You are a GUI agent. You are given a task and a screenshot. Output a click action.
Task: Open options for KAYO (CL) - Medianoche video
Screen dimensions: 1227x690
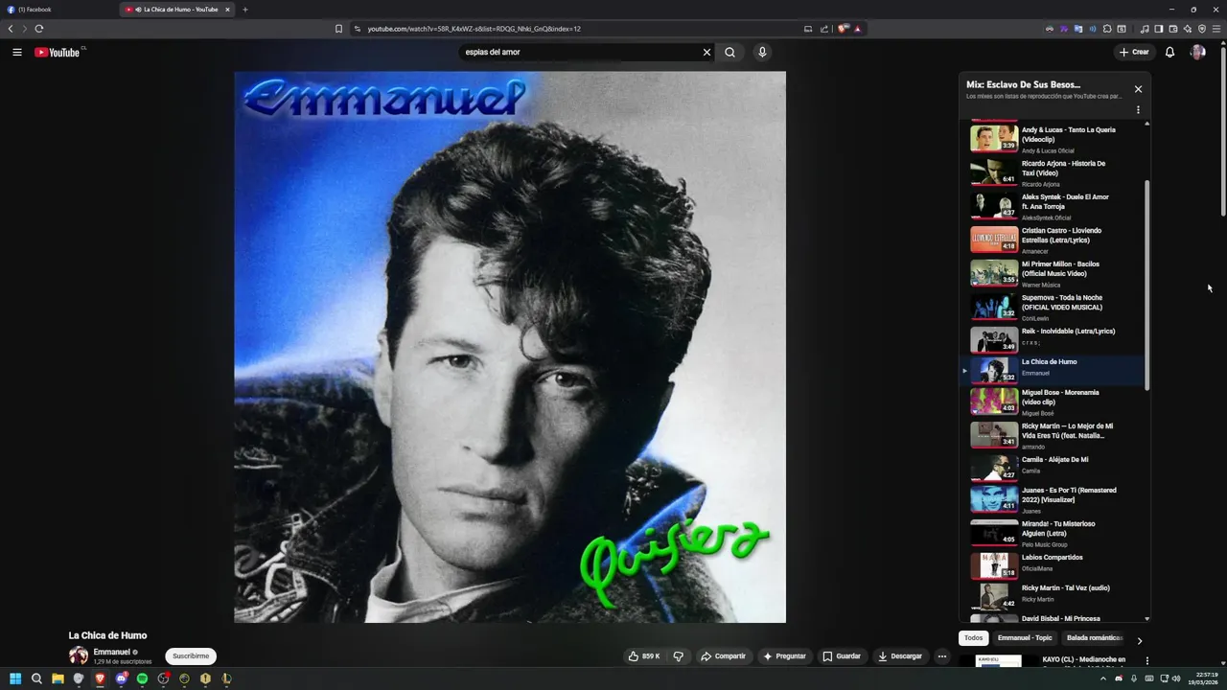(1146, 660)
